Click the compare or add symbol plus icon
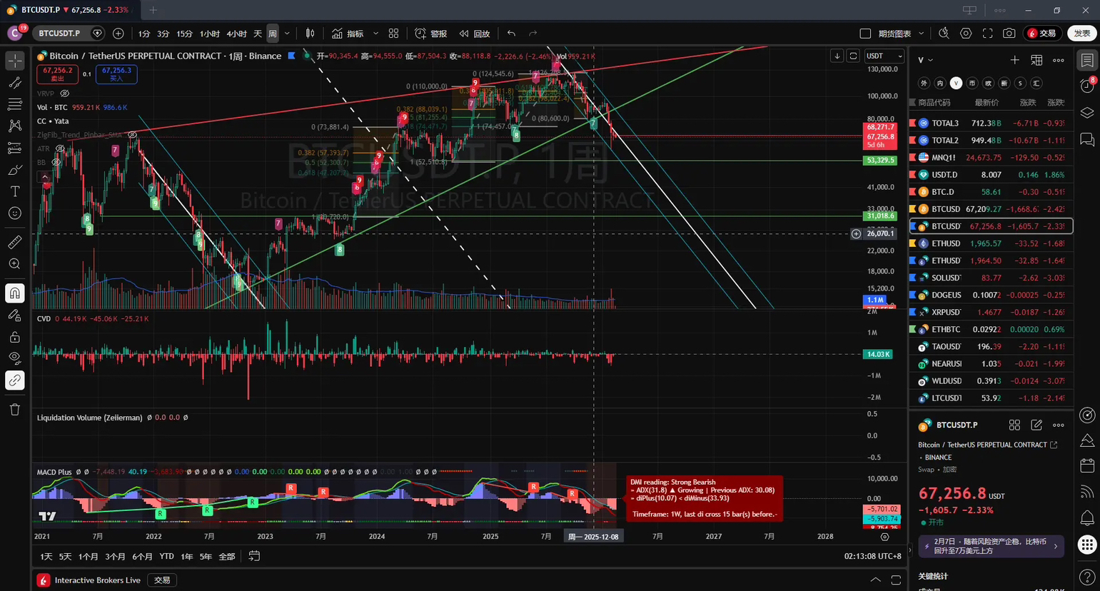 [x=118, y=34]
